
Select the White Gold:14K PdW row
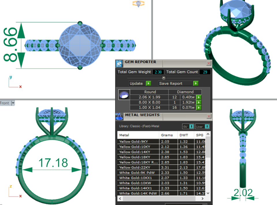pyautogui.click(x=161, y=193)
